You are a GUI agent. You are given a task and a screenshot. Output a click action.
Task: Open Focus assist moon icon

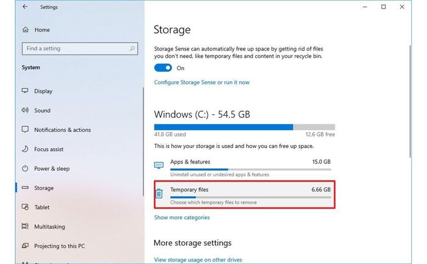tap(25, 149)
